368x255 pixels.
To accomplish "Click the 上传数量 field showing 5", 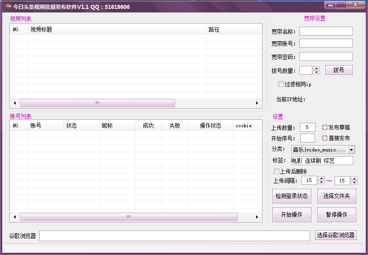I will pyautogui.click(x=308, y=127).
